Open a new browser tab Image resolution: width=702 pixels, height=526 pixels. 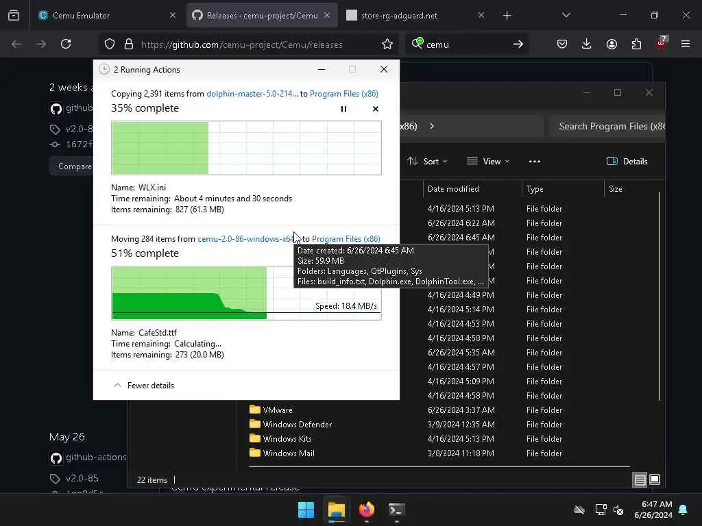click(507, 16)
